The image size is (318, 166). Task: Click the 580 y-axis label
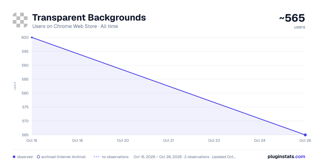click(25, 93)
